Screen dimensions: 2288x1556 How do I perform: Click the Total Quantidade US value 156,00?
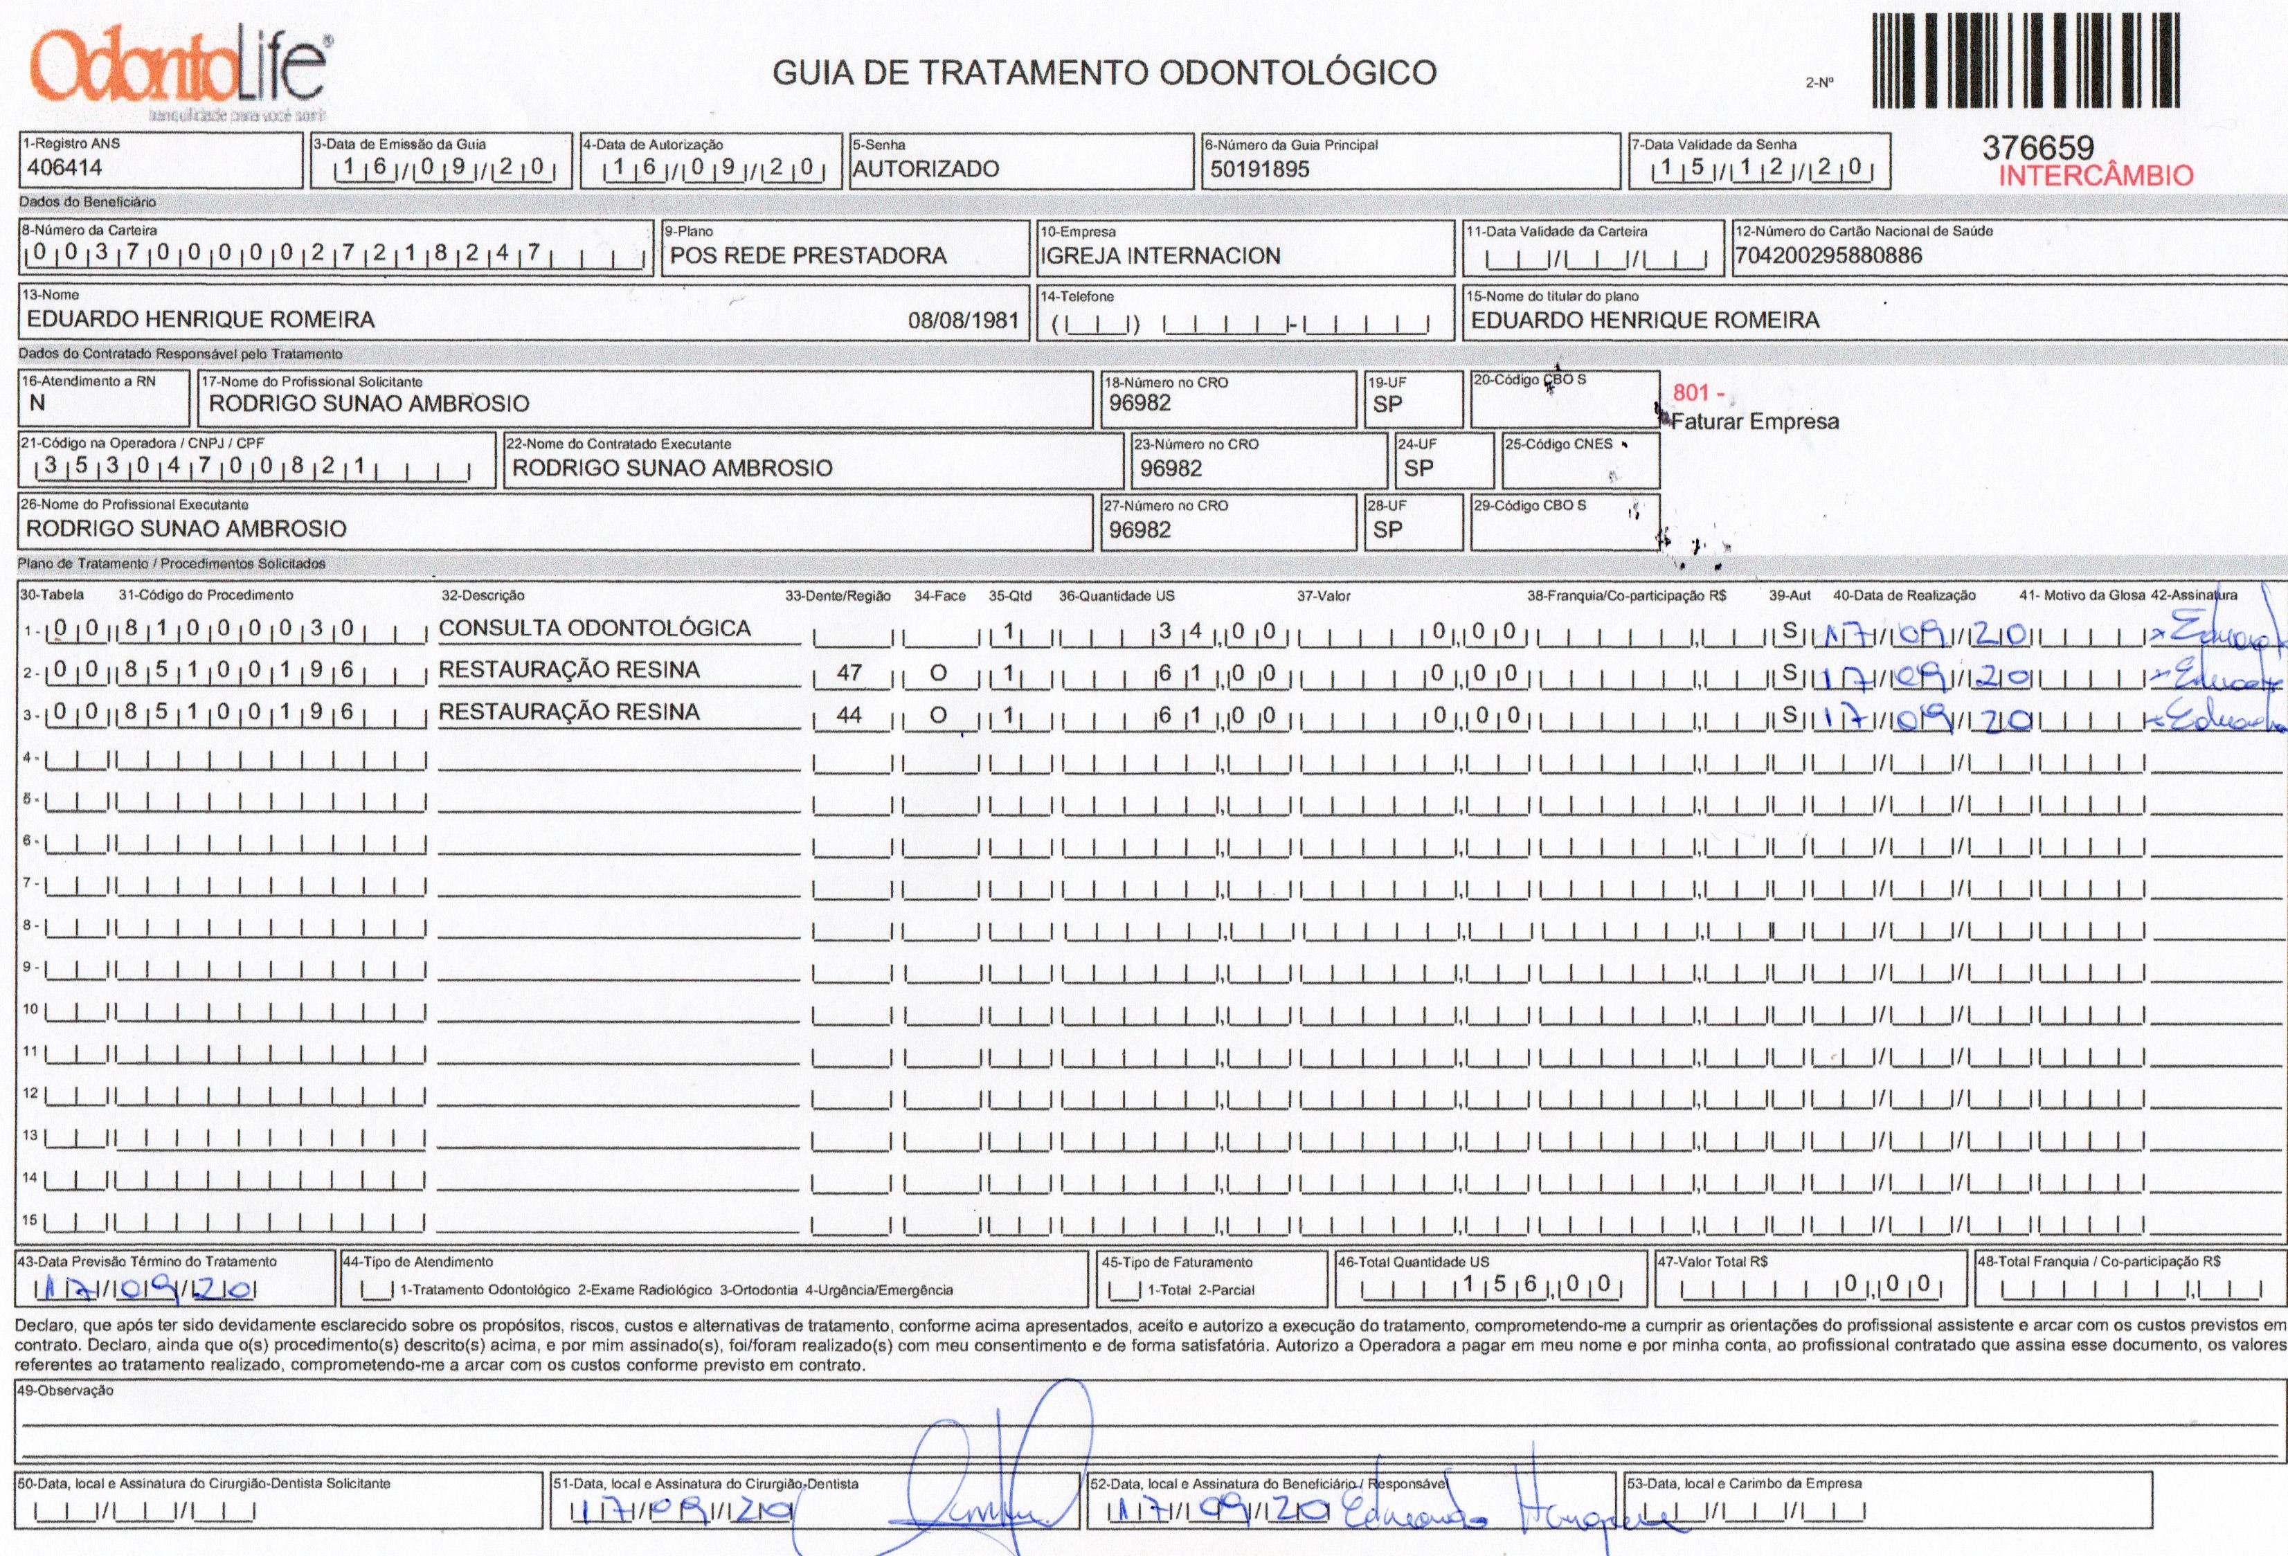pyautogui.click(x=1536, y=1283)
